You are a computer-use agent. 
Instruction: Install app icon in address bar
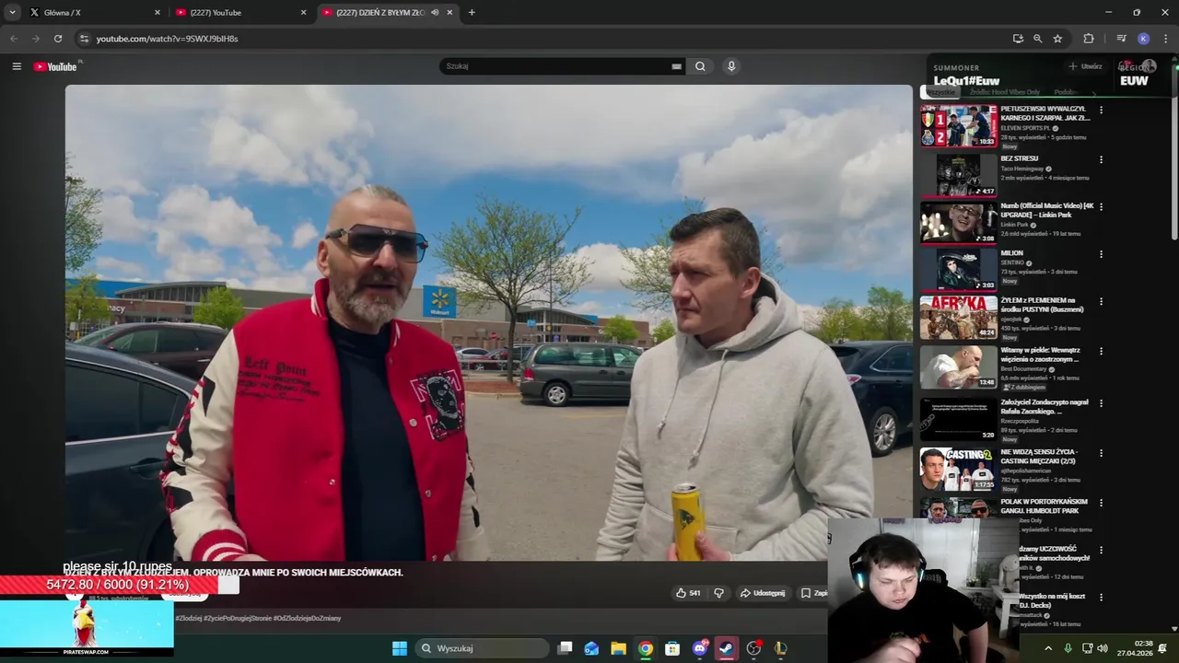pyautogui.click(x=1018, y=39)
